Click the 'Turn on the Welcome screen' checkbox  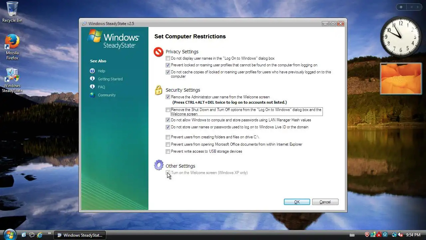168,173
